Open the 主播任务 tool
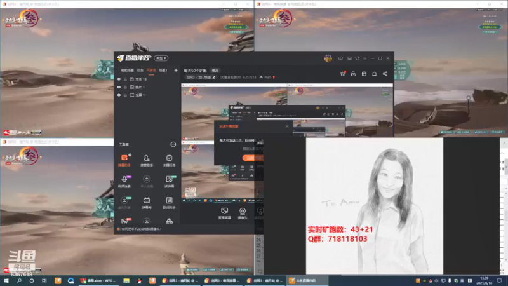The width and height of the screenshot is (508, 286). tap(169, 160)
